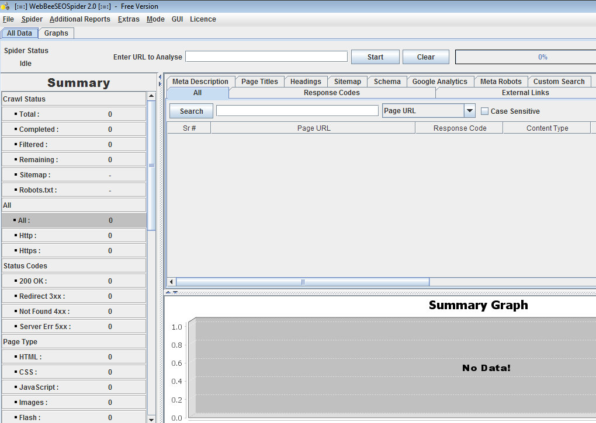Open the Extras menu
This screenshot has height=423, width=596.
click(129, 19)
